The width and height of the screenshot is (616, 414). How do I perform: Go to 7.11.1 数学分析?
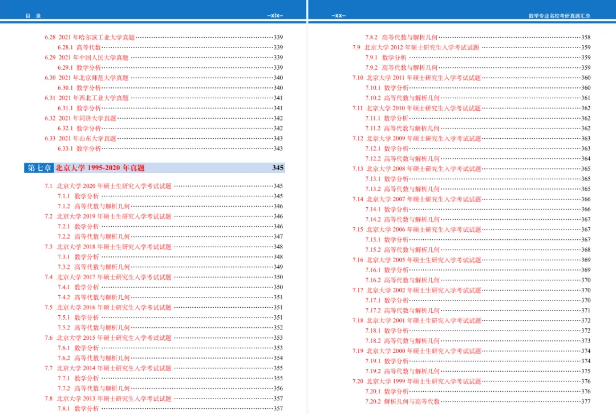[478, 118]
